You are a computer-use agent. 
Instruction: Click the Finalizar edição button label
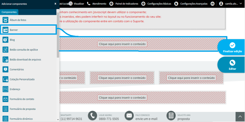232,51
